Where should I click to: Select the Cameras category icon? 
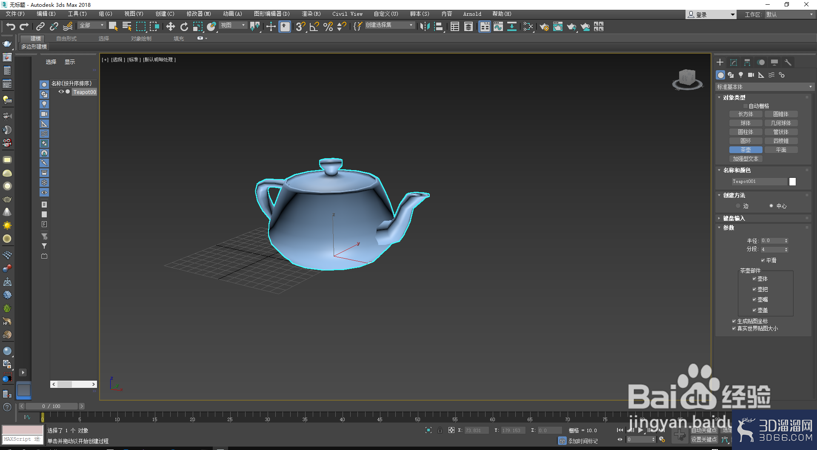tap(751, 75)
